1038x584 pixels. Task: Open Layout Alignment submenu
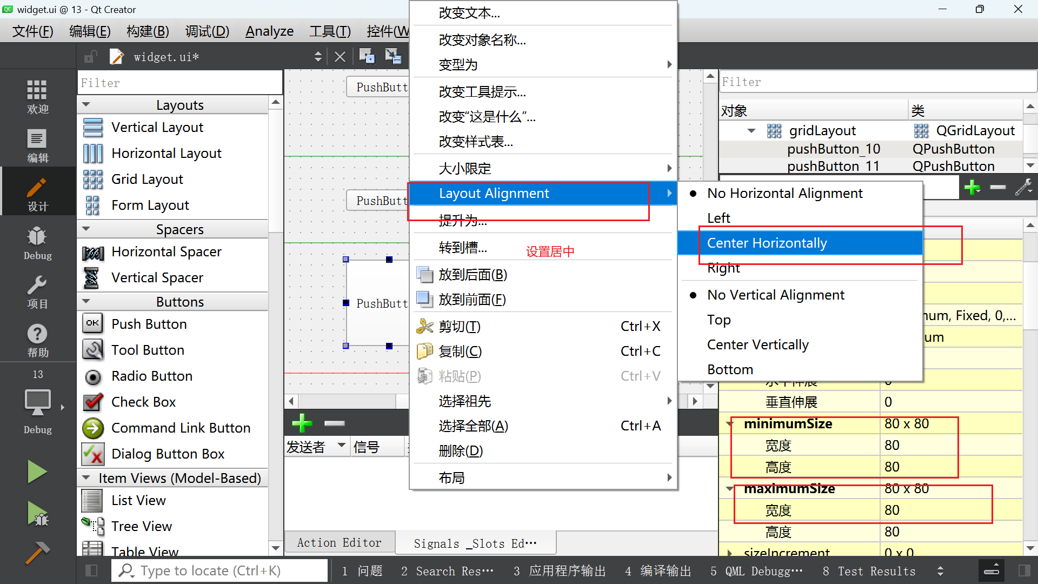coord(543,193)
